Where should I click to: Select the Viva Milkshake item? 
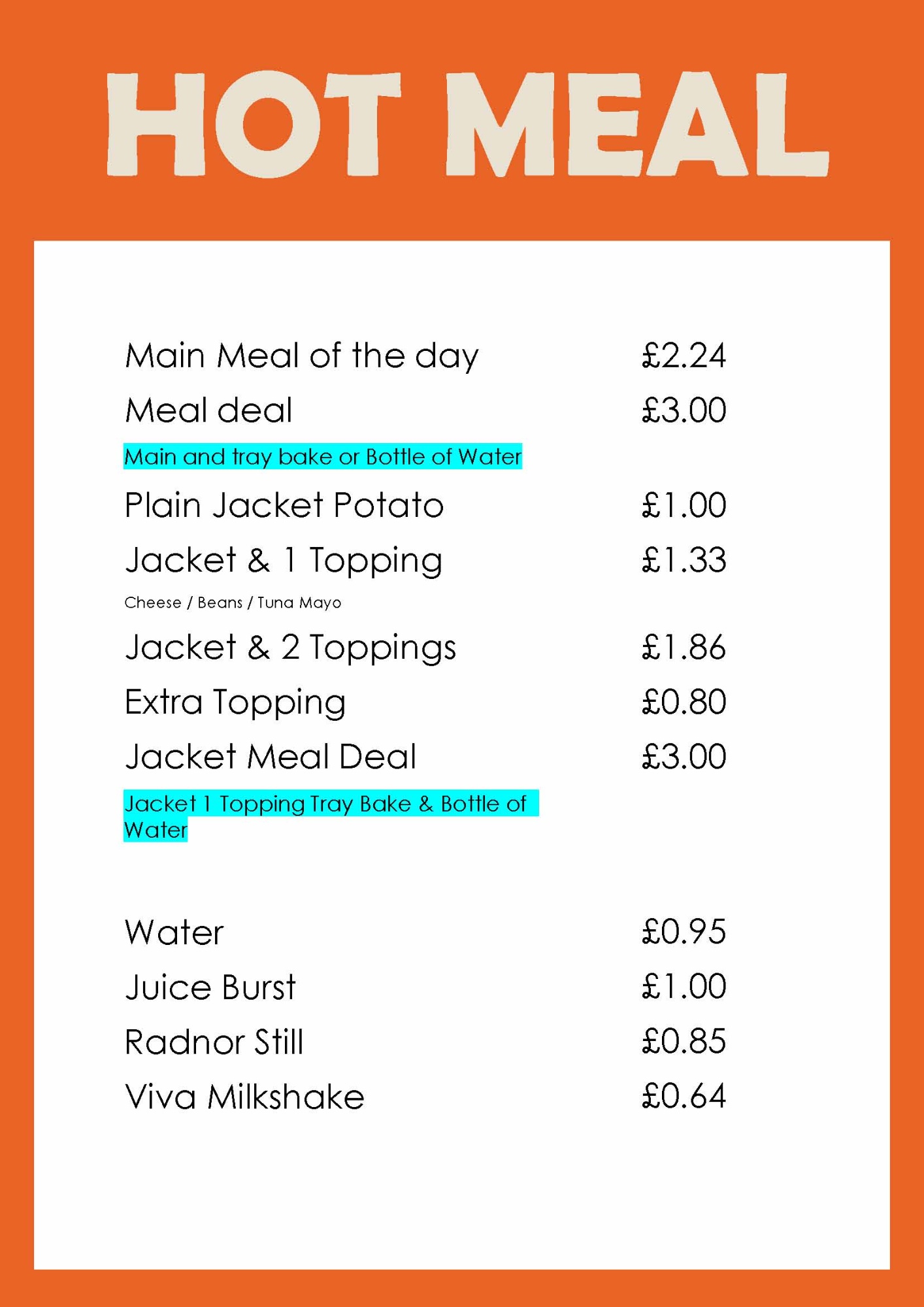pos(244,1097)
